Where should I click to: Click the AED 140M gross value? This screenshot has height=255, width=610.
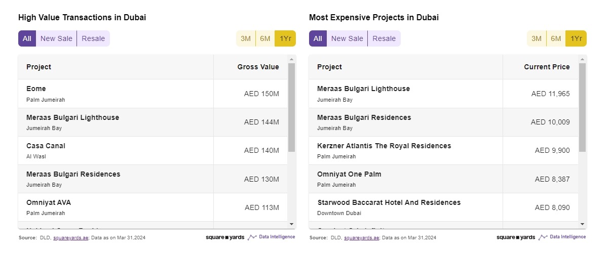[x=261, y=150]
